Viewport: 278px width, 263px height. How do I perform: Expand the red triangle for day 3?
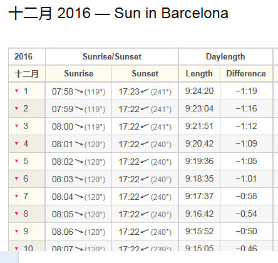tap(17, 126)
